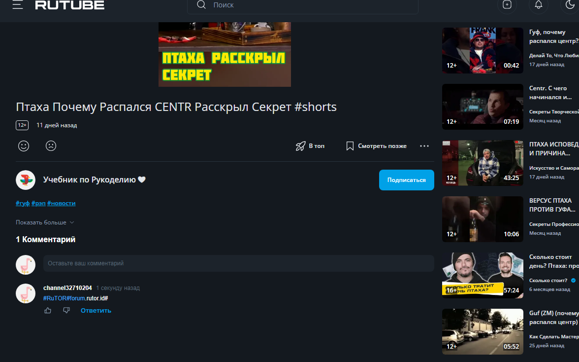
Task: Add video to Смотреть позже
Action: tap(376, 146)
